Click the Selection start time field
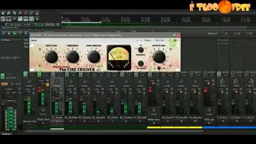The height and width of the screenshot is (144, 256). pos(225,34)
